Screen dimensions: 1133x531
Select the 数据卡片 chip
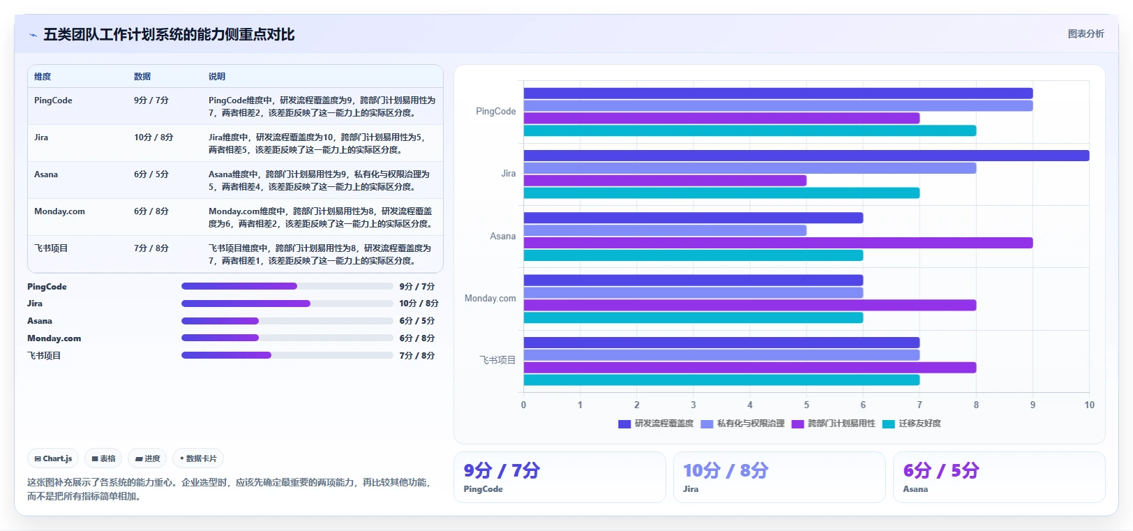point(198,458)
